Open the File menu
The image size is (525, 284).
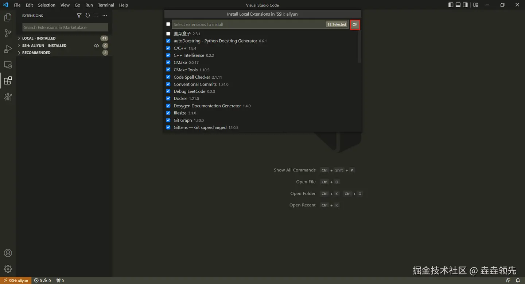pyautogui.click(x=17, y=5)
